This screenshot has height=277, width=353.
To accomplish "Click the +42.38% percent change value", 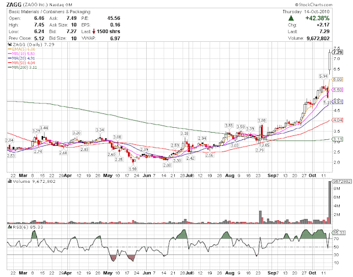I will tap(317, 18).
